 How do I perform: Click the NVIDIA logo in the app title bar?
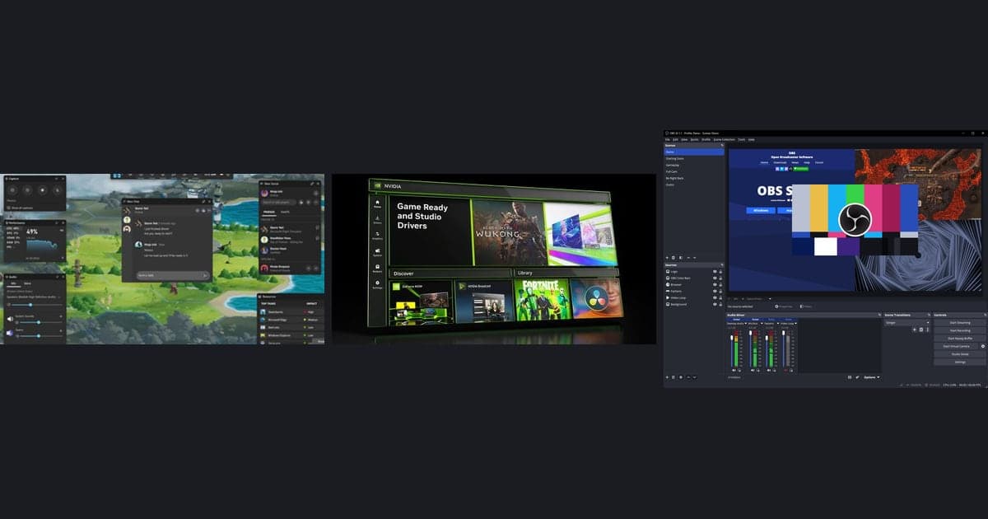coord(377,186)
